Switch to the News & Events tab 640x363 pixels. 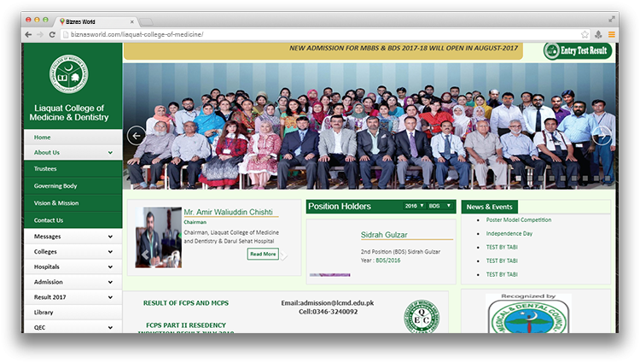490,207
